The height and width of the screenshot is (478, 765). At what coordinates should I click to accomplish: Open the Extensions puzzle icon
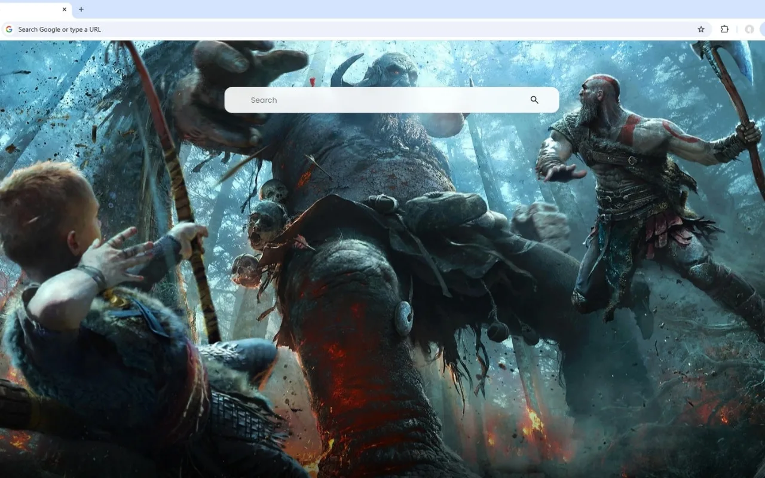724,29
